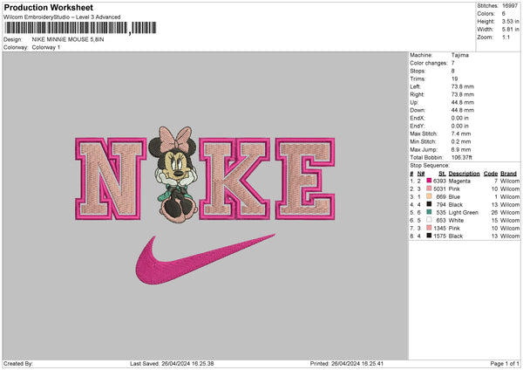This screenshot has width=523, height=370.
Task: Click the Max Jump value '6.9 mm'
Action: click(461, 149)
